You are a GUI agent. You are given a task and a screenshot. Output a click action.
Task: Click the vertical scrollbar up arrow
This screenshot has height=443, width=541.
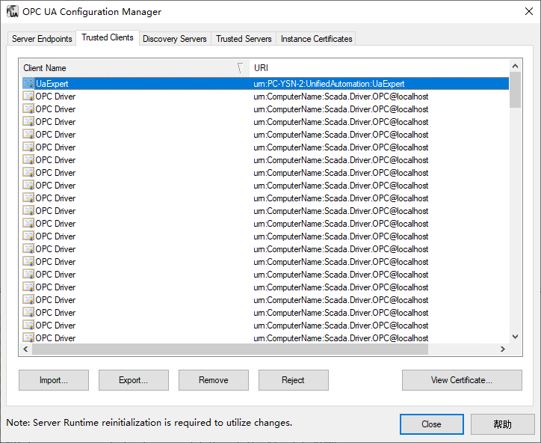pyautogui.click(x=515, y=66)
